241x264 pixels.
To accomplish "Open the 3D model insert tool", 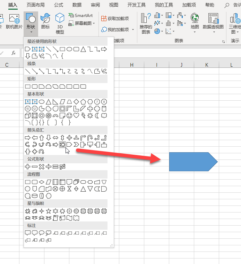I will click(60, 23).
